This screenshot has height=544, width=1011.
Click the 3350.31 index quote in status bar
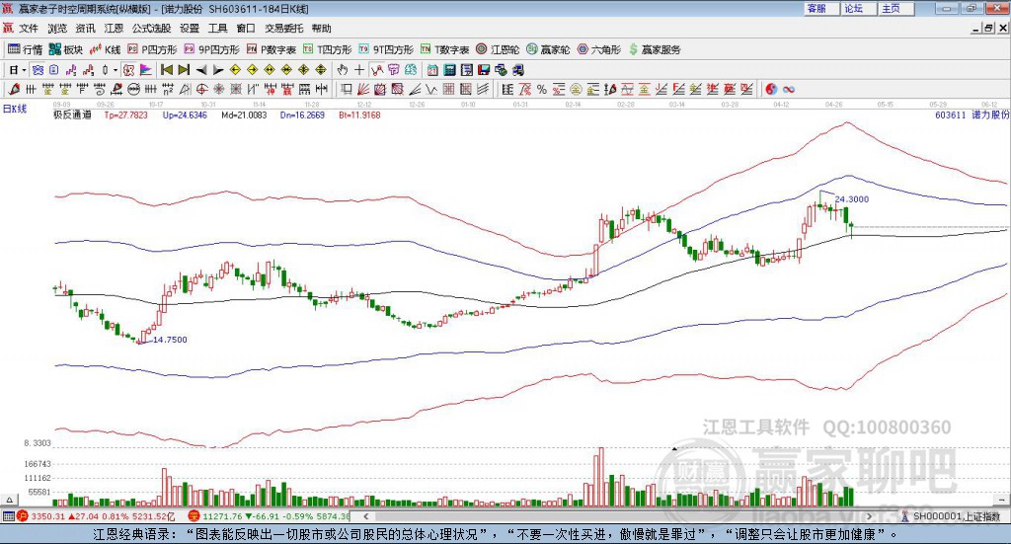click(47, 516)
